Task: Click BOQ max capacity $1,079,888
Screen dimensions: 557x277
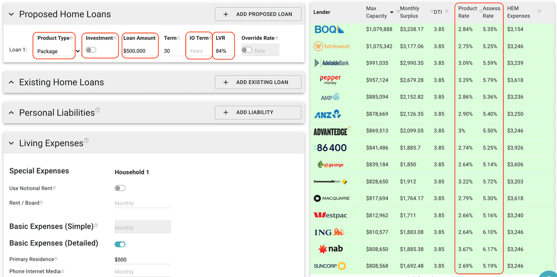Action: (x=379, y=29)
